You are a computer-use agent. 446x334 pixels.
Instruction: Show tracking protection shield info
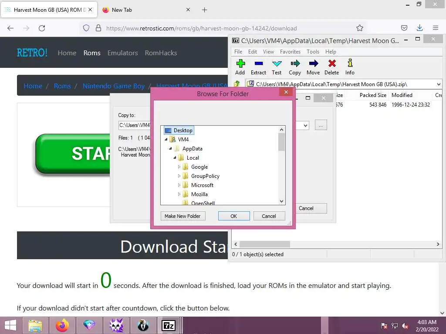coord(86,28)
